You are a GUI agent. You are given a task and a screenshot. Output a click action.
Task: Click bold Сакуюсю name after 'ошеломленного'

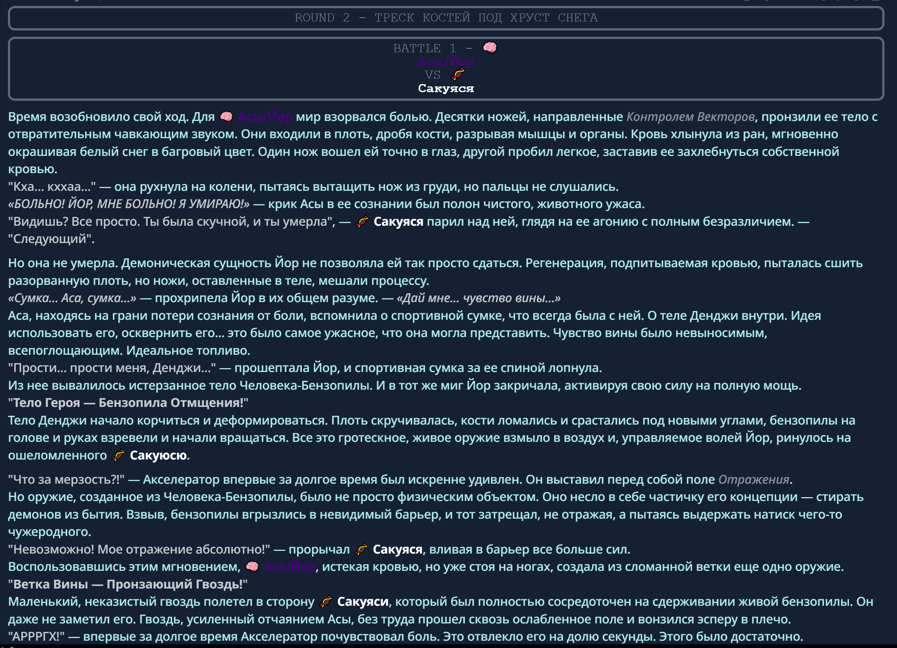[158, 455]
